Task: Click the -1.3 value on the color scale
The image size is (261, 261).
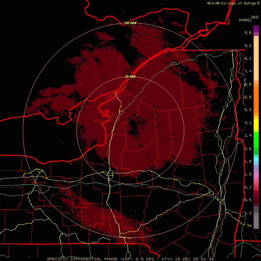Action: [247, 213]
